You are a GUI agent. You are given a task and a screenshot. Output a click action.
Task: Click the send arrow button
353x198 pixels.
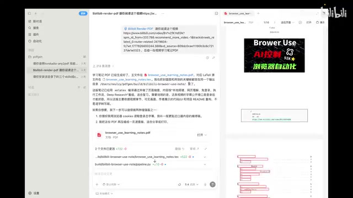(212, 184)
